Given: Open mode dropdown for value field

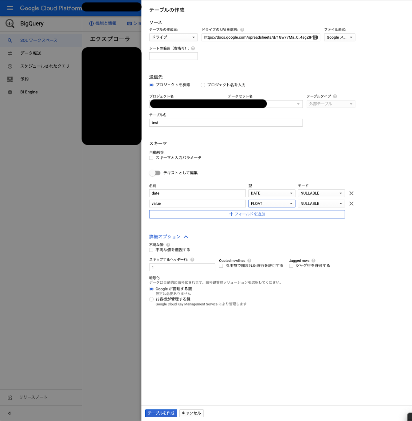Looking at the screenshot, I should coord(321,203).
